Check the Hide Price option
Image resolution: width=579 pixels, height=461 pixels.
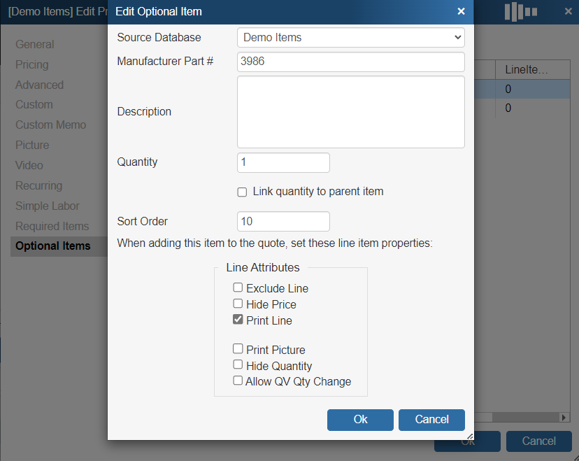[x=238, y=304]
